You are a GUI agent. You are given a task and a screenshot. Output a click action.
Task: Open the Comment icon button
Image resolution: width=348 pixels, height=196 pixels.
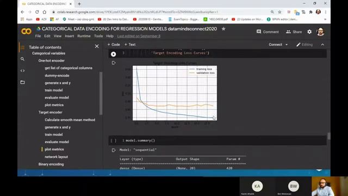coord(268,32)
